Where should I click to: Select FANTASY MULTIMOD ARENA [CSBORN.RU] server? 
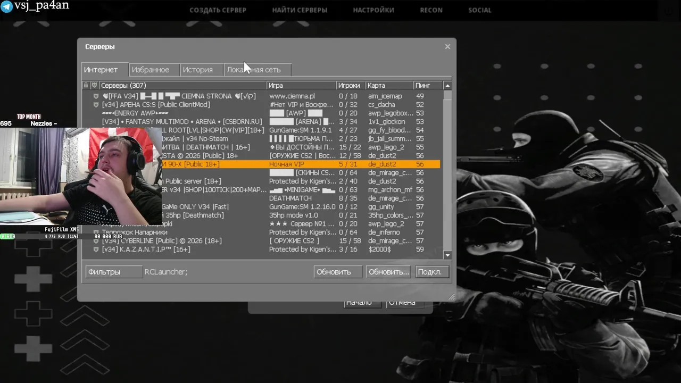(261, 122)
